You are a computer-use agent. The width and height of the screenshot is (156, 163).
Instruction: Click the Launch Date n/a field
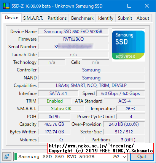click(73, 55)
